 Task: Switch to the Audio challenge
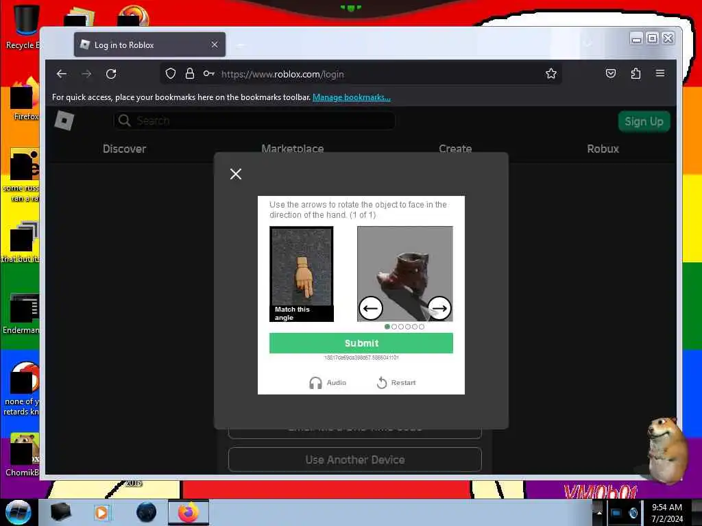coord(327,383)
